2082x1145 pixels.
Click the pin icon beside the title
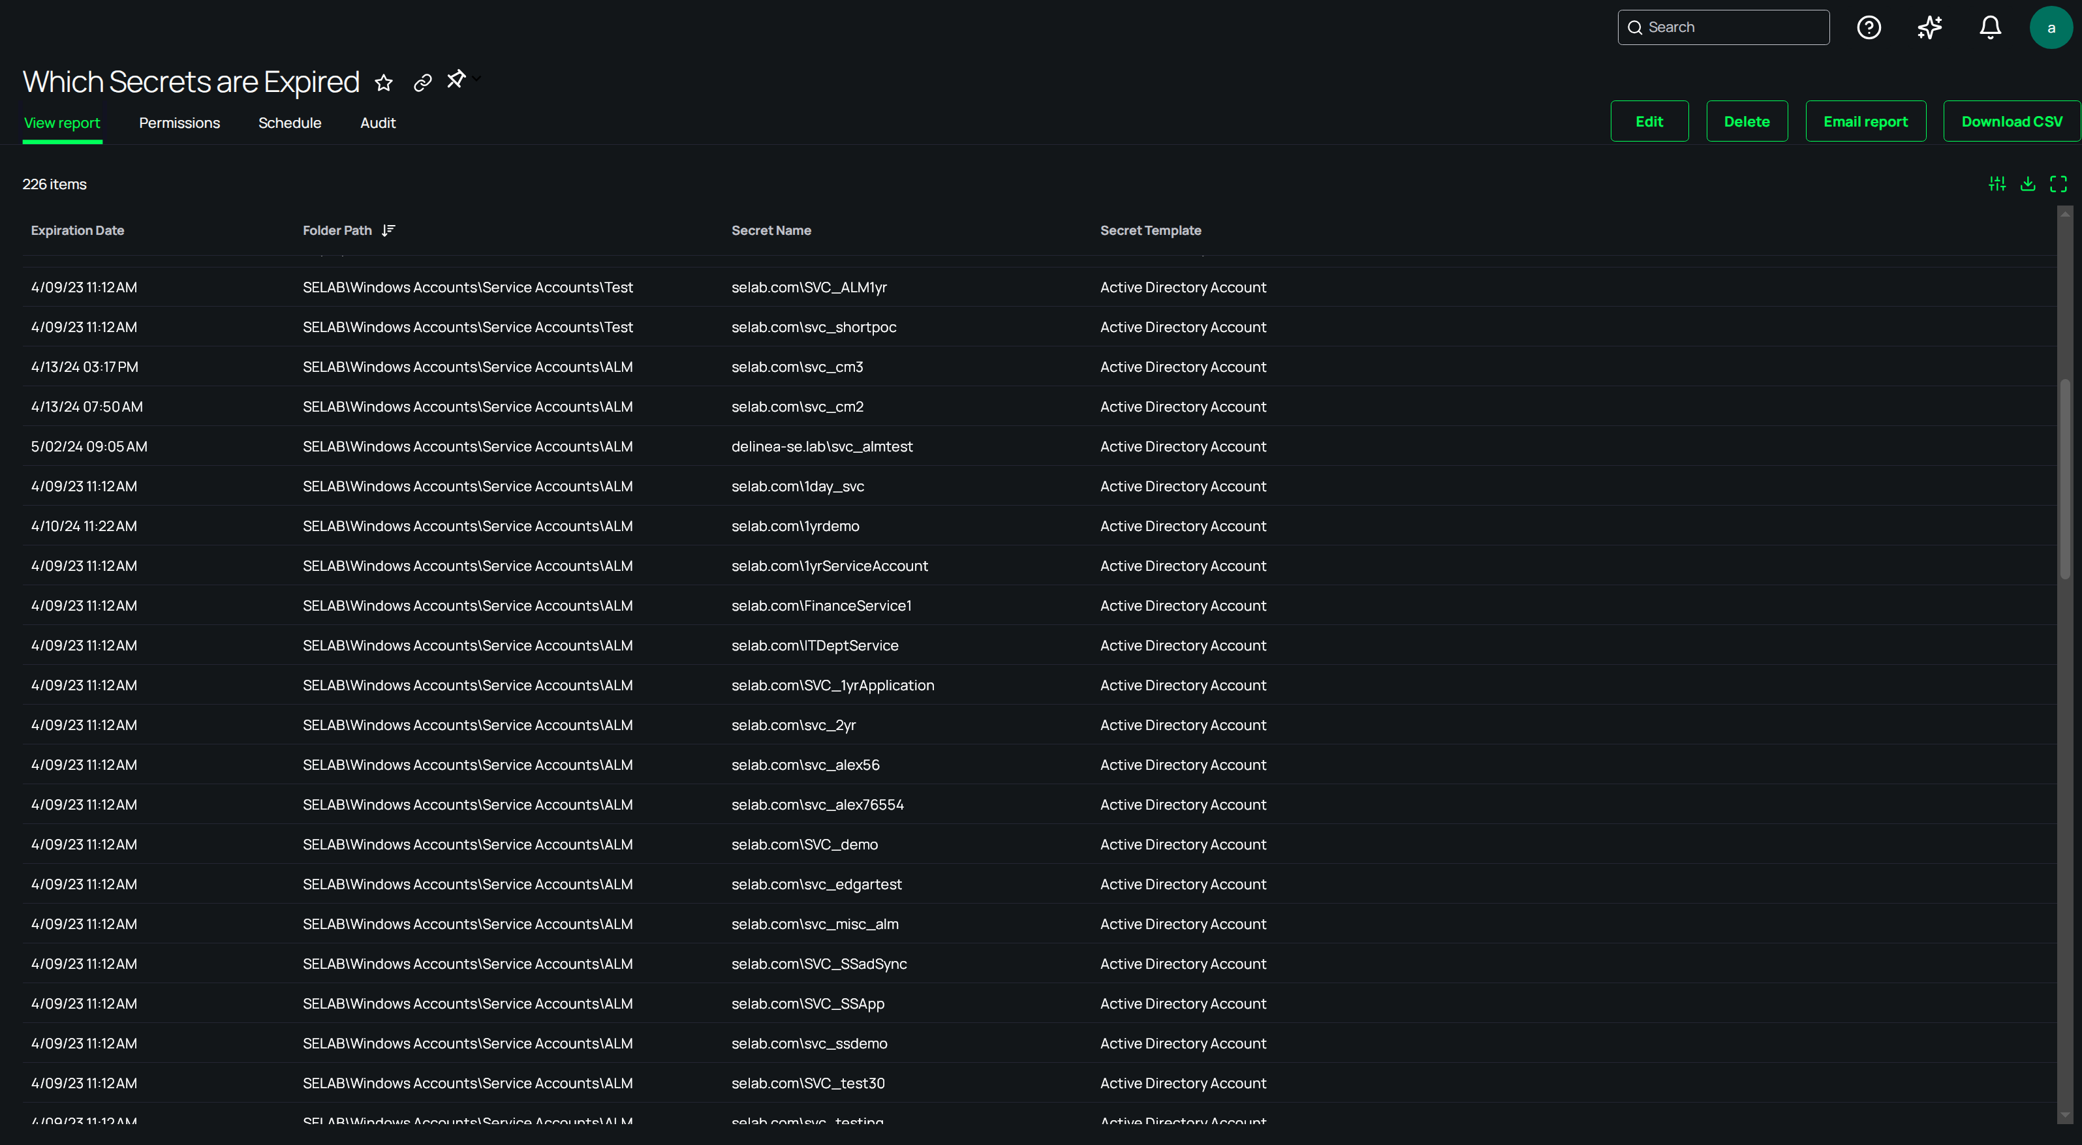click(456, 79)
